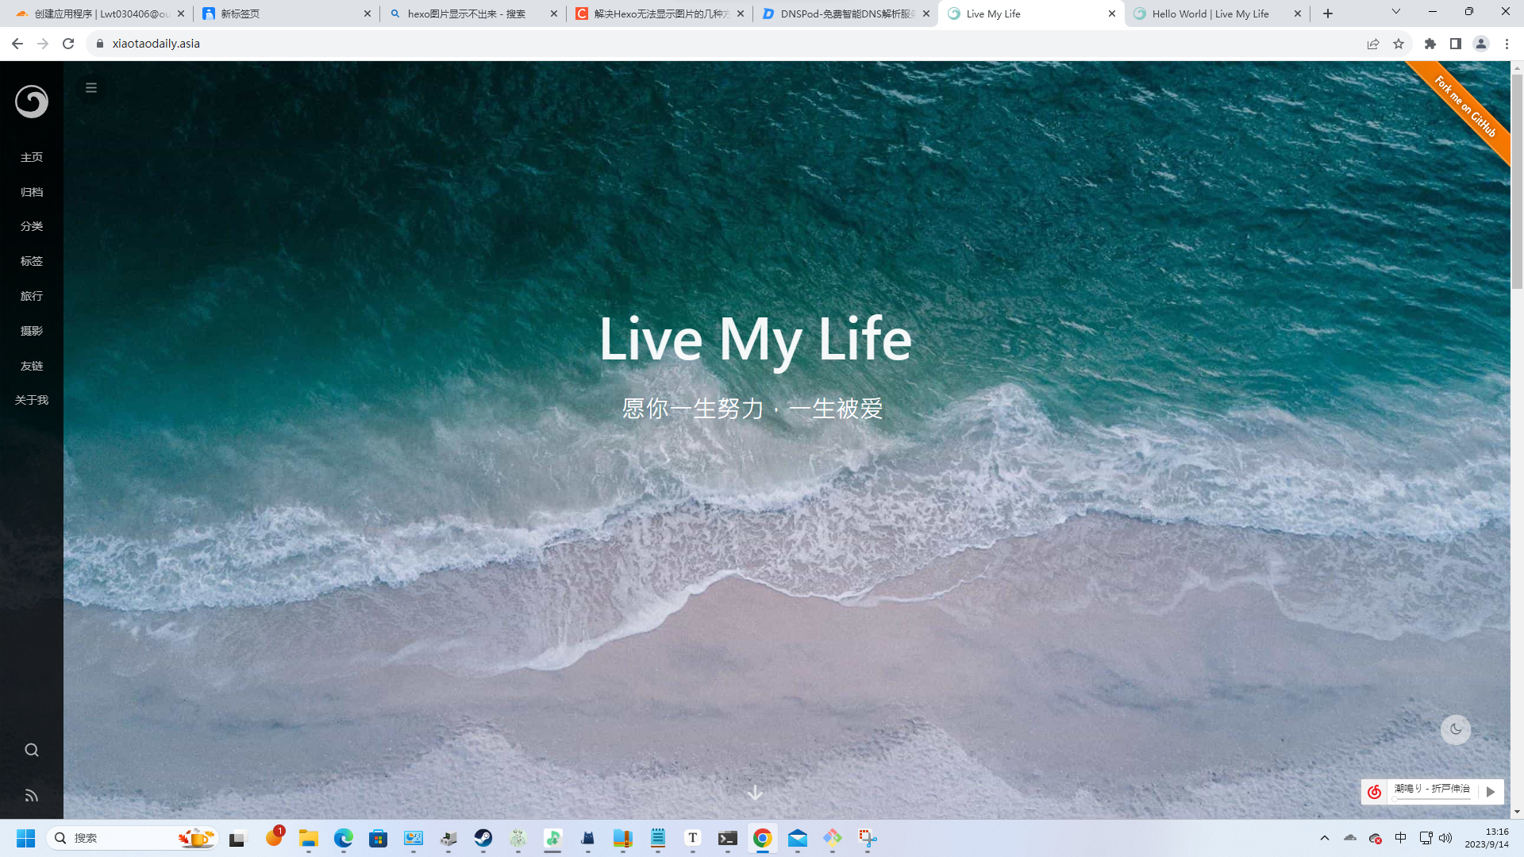Image resolution: width=1524 pixels, height=857 pixels.
Task: Toggle dark mode moon button
Action: click(x=1455, y=729)
